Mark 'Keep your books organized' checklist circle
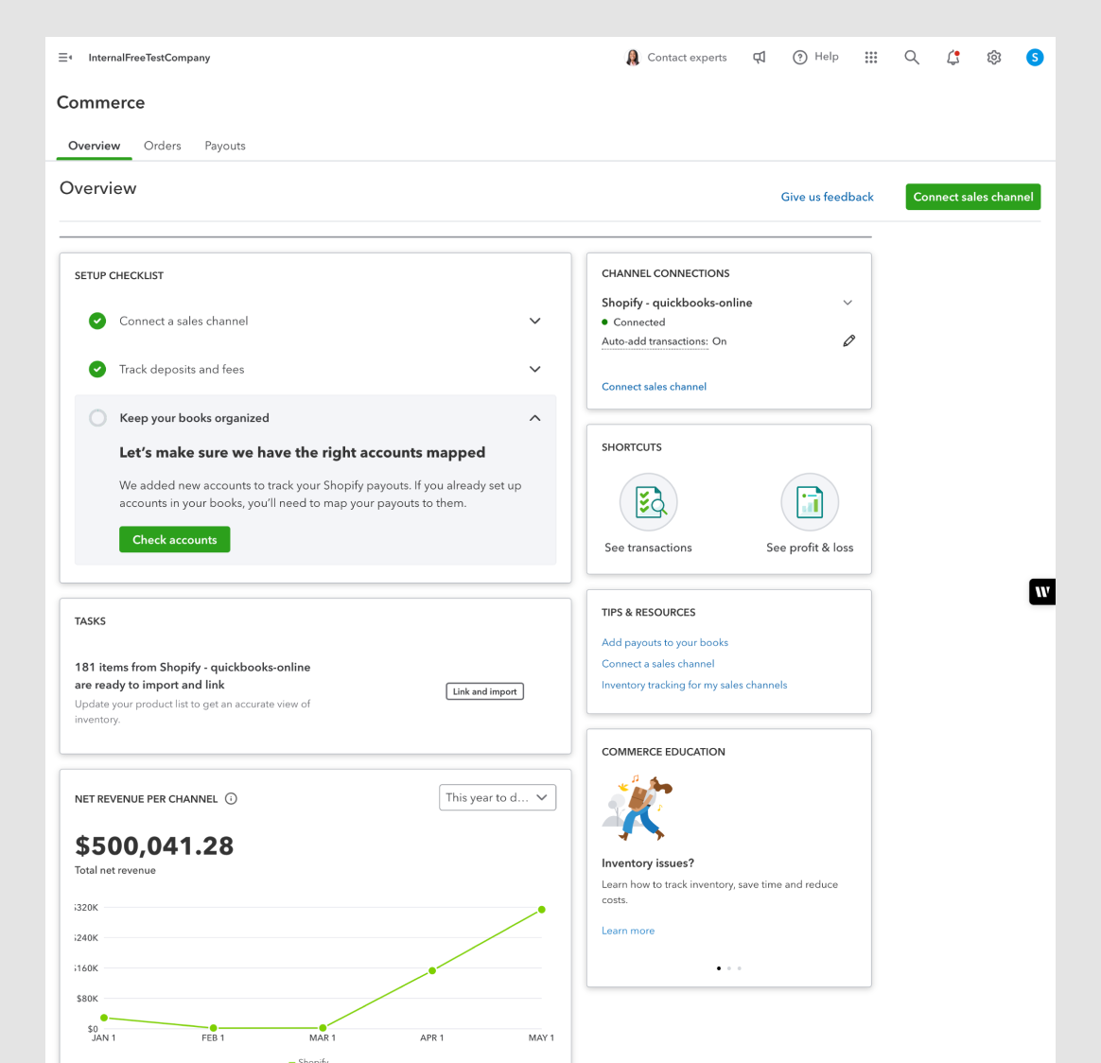1101x1063 pixels. pyautogui.click(x=97, y=417)
